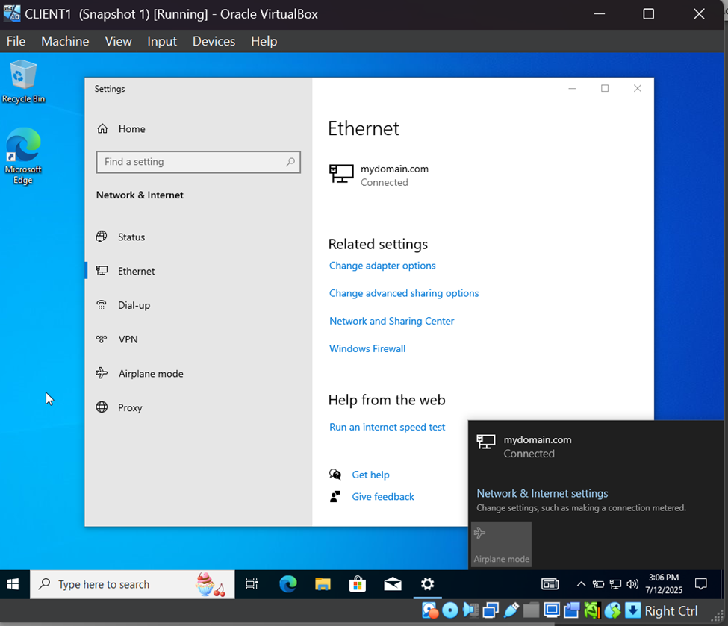728x626 pixels.
Task: Launch Microsoft Edge from the taskbar
Action: coord(288,584)
